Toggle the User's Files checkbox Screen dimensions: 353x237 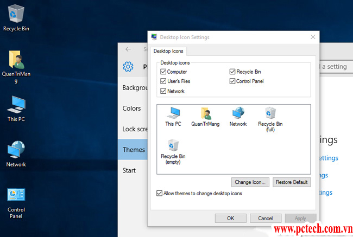[163, 81]
